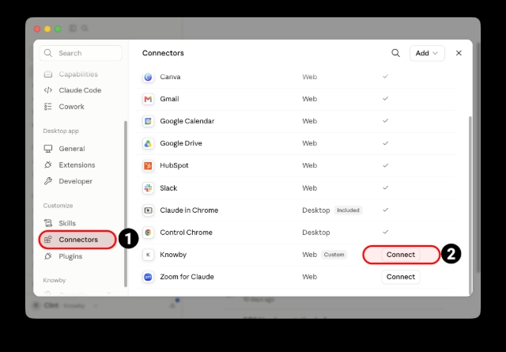Viewport: 506px width, 352px height.
Task: Click the 'Zoom for Claude' connector name
Action: [x=187, y=277]
